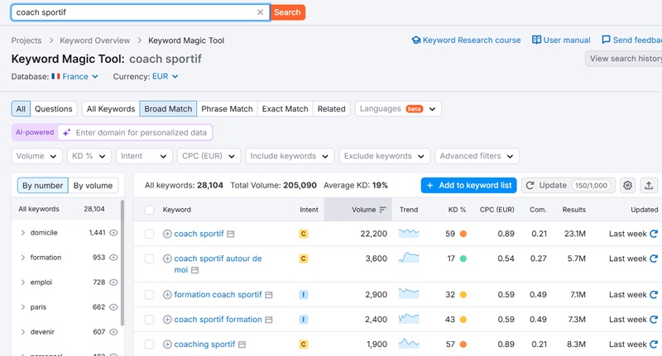Expand the emploi keyword group
Screen dimensions: 662x356
(x=23, y=282)
